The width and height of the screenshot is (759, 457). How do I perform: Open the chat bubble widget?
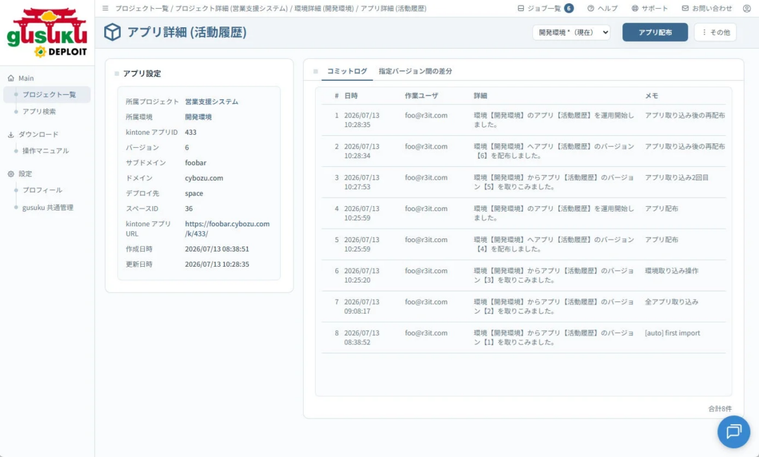(734, 432)
